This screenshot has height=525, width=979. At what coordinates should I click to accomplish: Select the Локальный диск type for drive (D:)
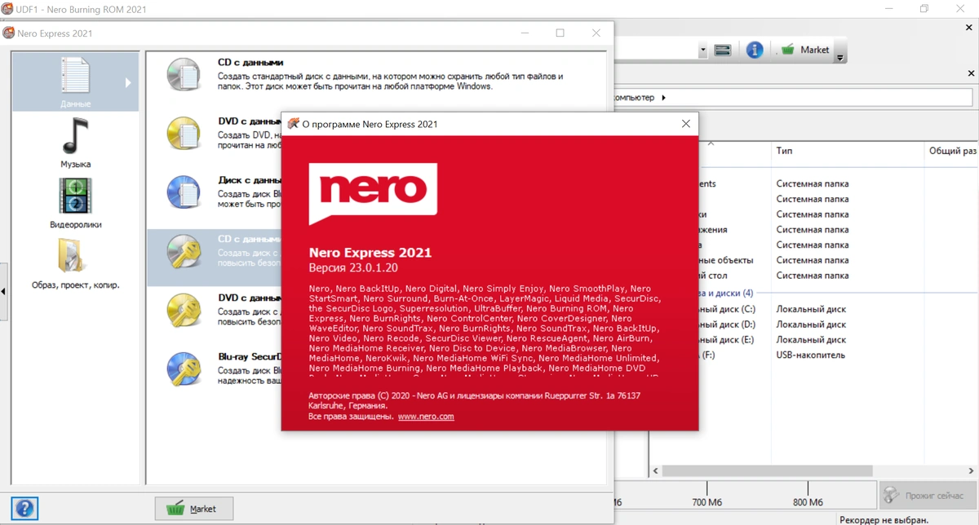coord(811,324)
